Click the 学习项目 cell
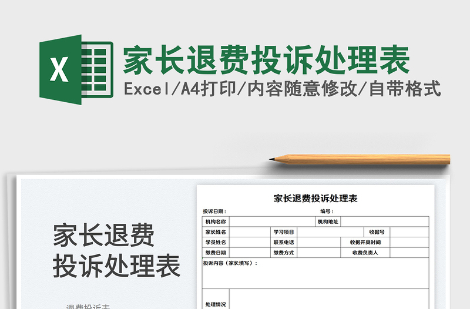Image resolution: width=470 pixels, height=309 pixels. point(284,232)
